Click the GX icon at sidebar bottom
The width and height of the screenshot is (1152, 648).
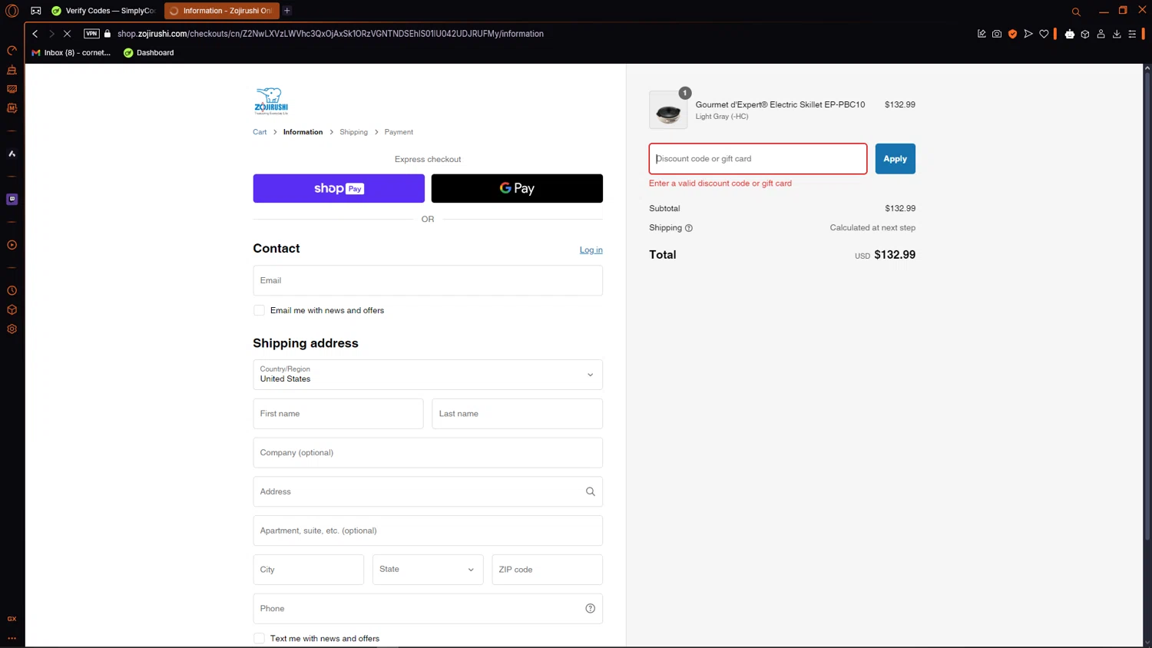point(12,619)
